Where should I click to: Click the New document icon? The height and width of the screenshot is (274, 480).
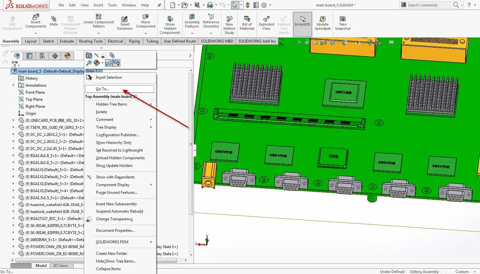click(173, 5)
